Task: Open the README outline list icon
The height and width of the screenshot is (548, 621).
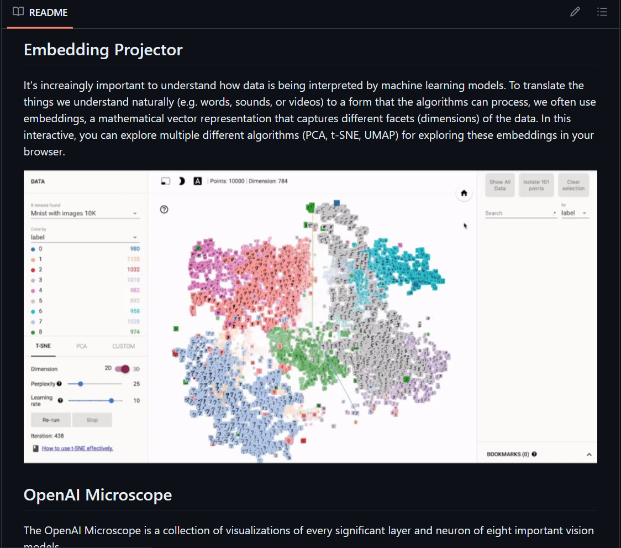Action: click(x=602, y=12)
